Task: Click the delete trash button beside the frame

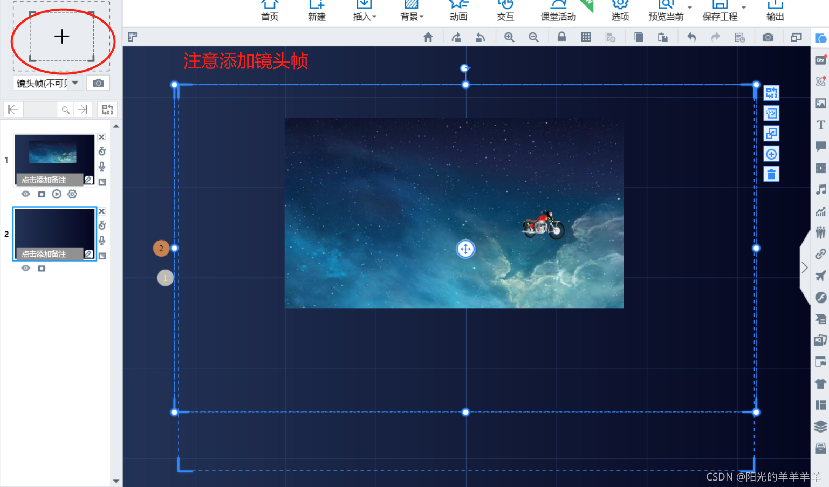Action: point(771,174)
